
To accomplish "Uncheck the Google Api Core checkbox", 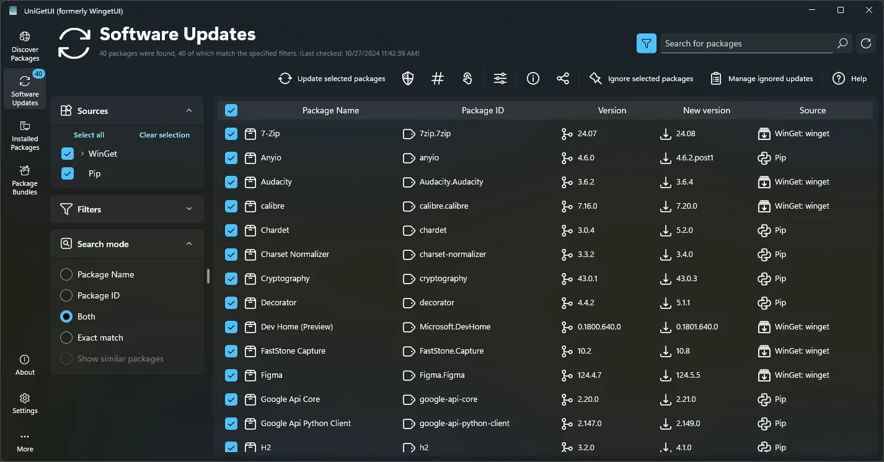I will coord(231,399).
